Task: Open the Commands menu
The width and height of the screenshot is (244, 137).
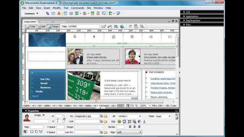Action: 77,8
